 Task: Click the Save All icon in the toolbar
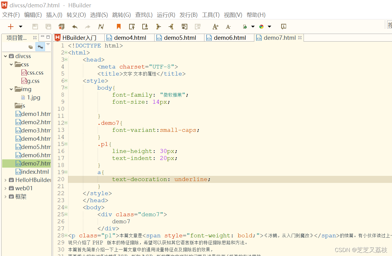(48, 27)
